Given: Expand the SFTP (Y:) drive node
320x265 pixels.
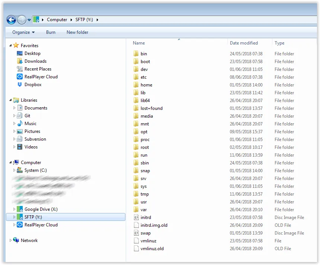Looking at the screenshot, I should coord(14,217).
